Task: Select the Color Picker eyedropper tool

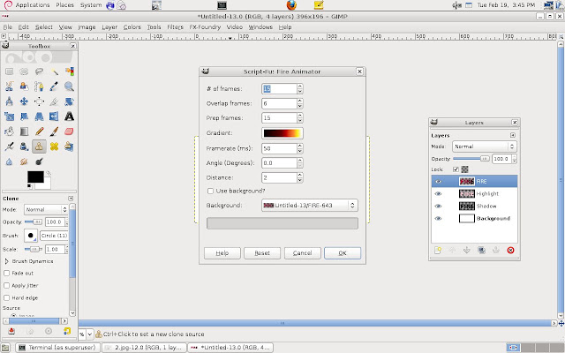Action: (x=54, y=86)
